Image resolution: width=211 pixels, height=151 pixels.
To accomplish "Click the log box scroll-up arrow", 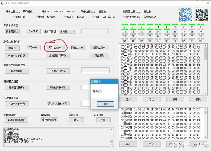I will (112, 130).
